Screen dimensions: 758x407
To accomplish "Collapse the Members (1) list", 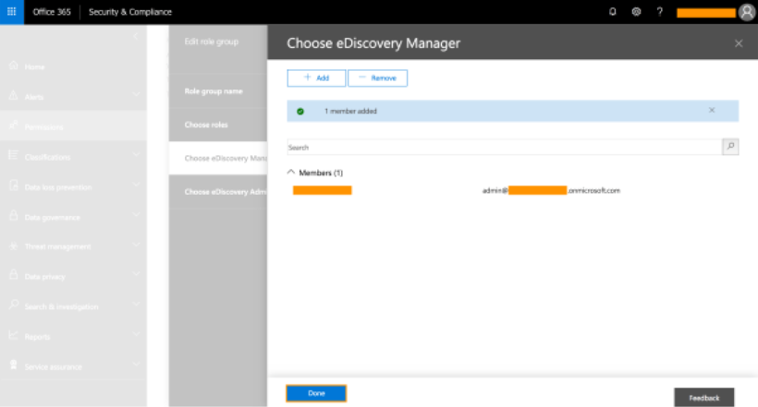I will 292,173.
